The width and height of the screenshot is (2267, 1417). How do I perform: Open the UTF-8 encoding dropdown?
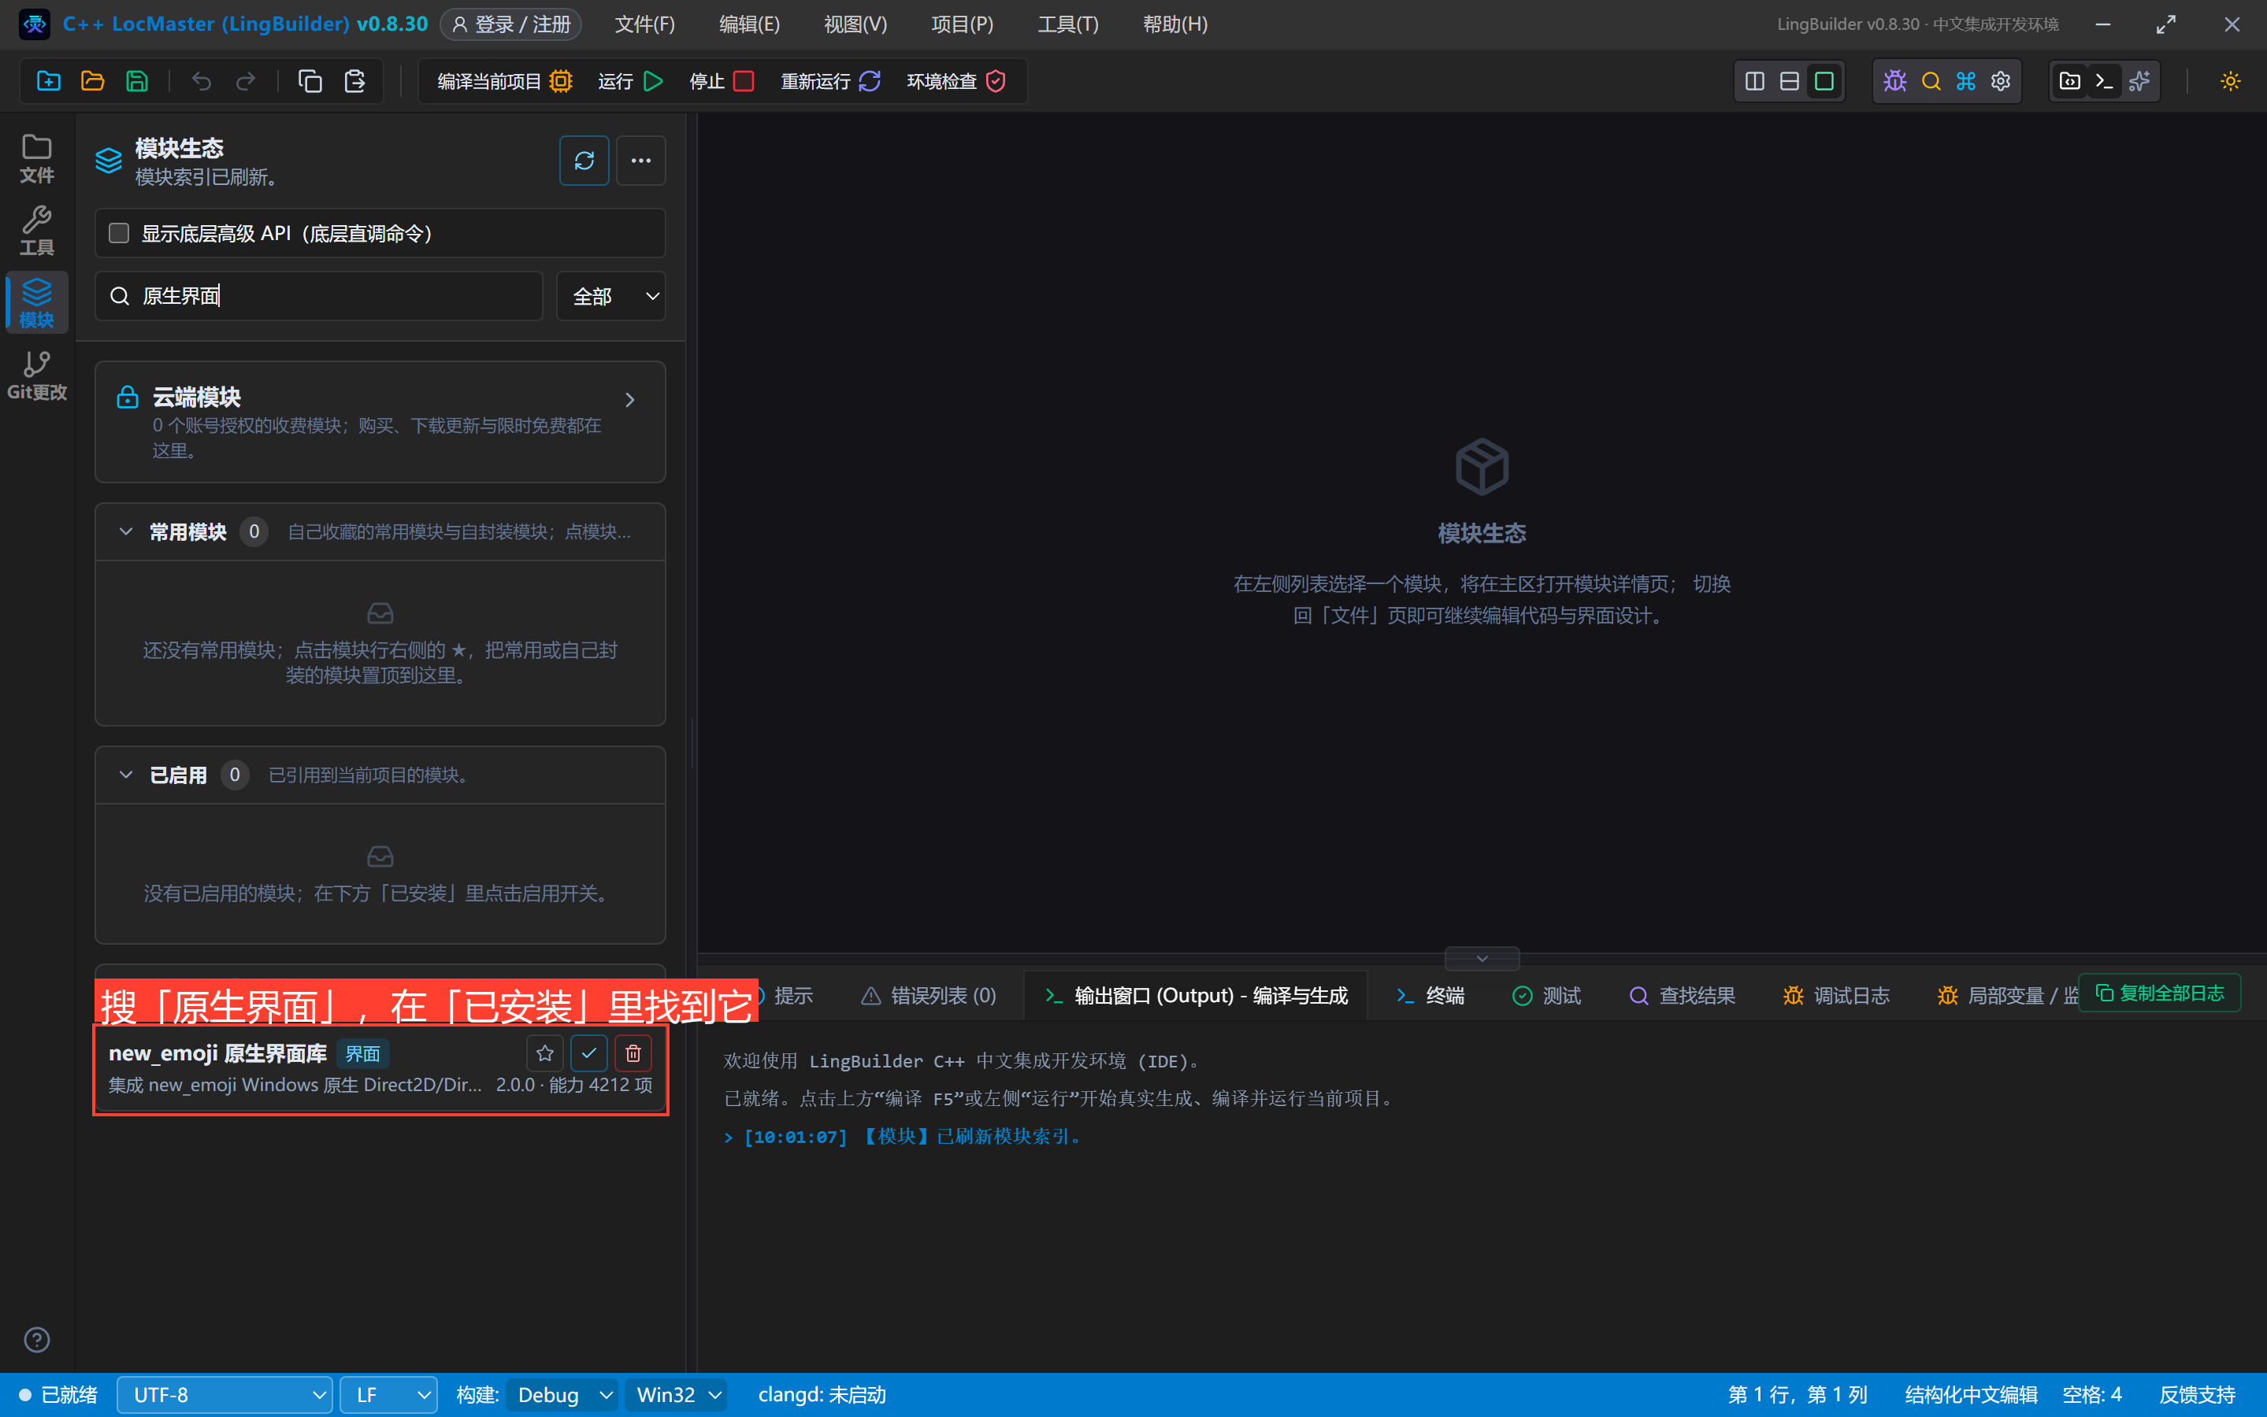225,1394
